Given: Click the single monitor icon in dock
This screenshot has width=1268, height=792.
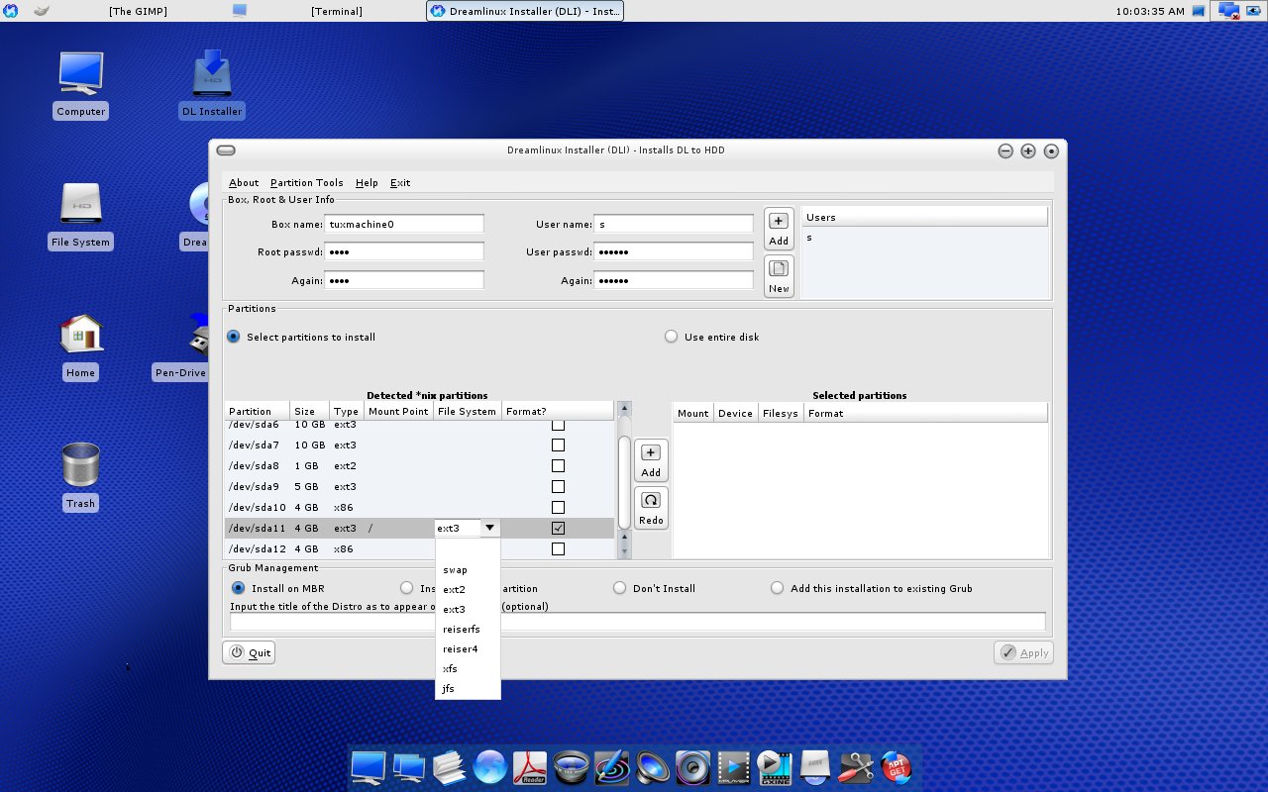Looking at the screenshot, I should click(369, 766).
